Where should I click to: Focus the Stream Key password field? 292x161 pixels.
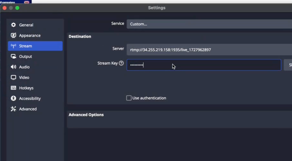click(204, 65)
